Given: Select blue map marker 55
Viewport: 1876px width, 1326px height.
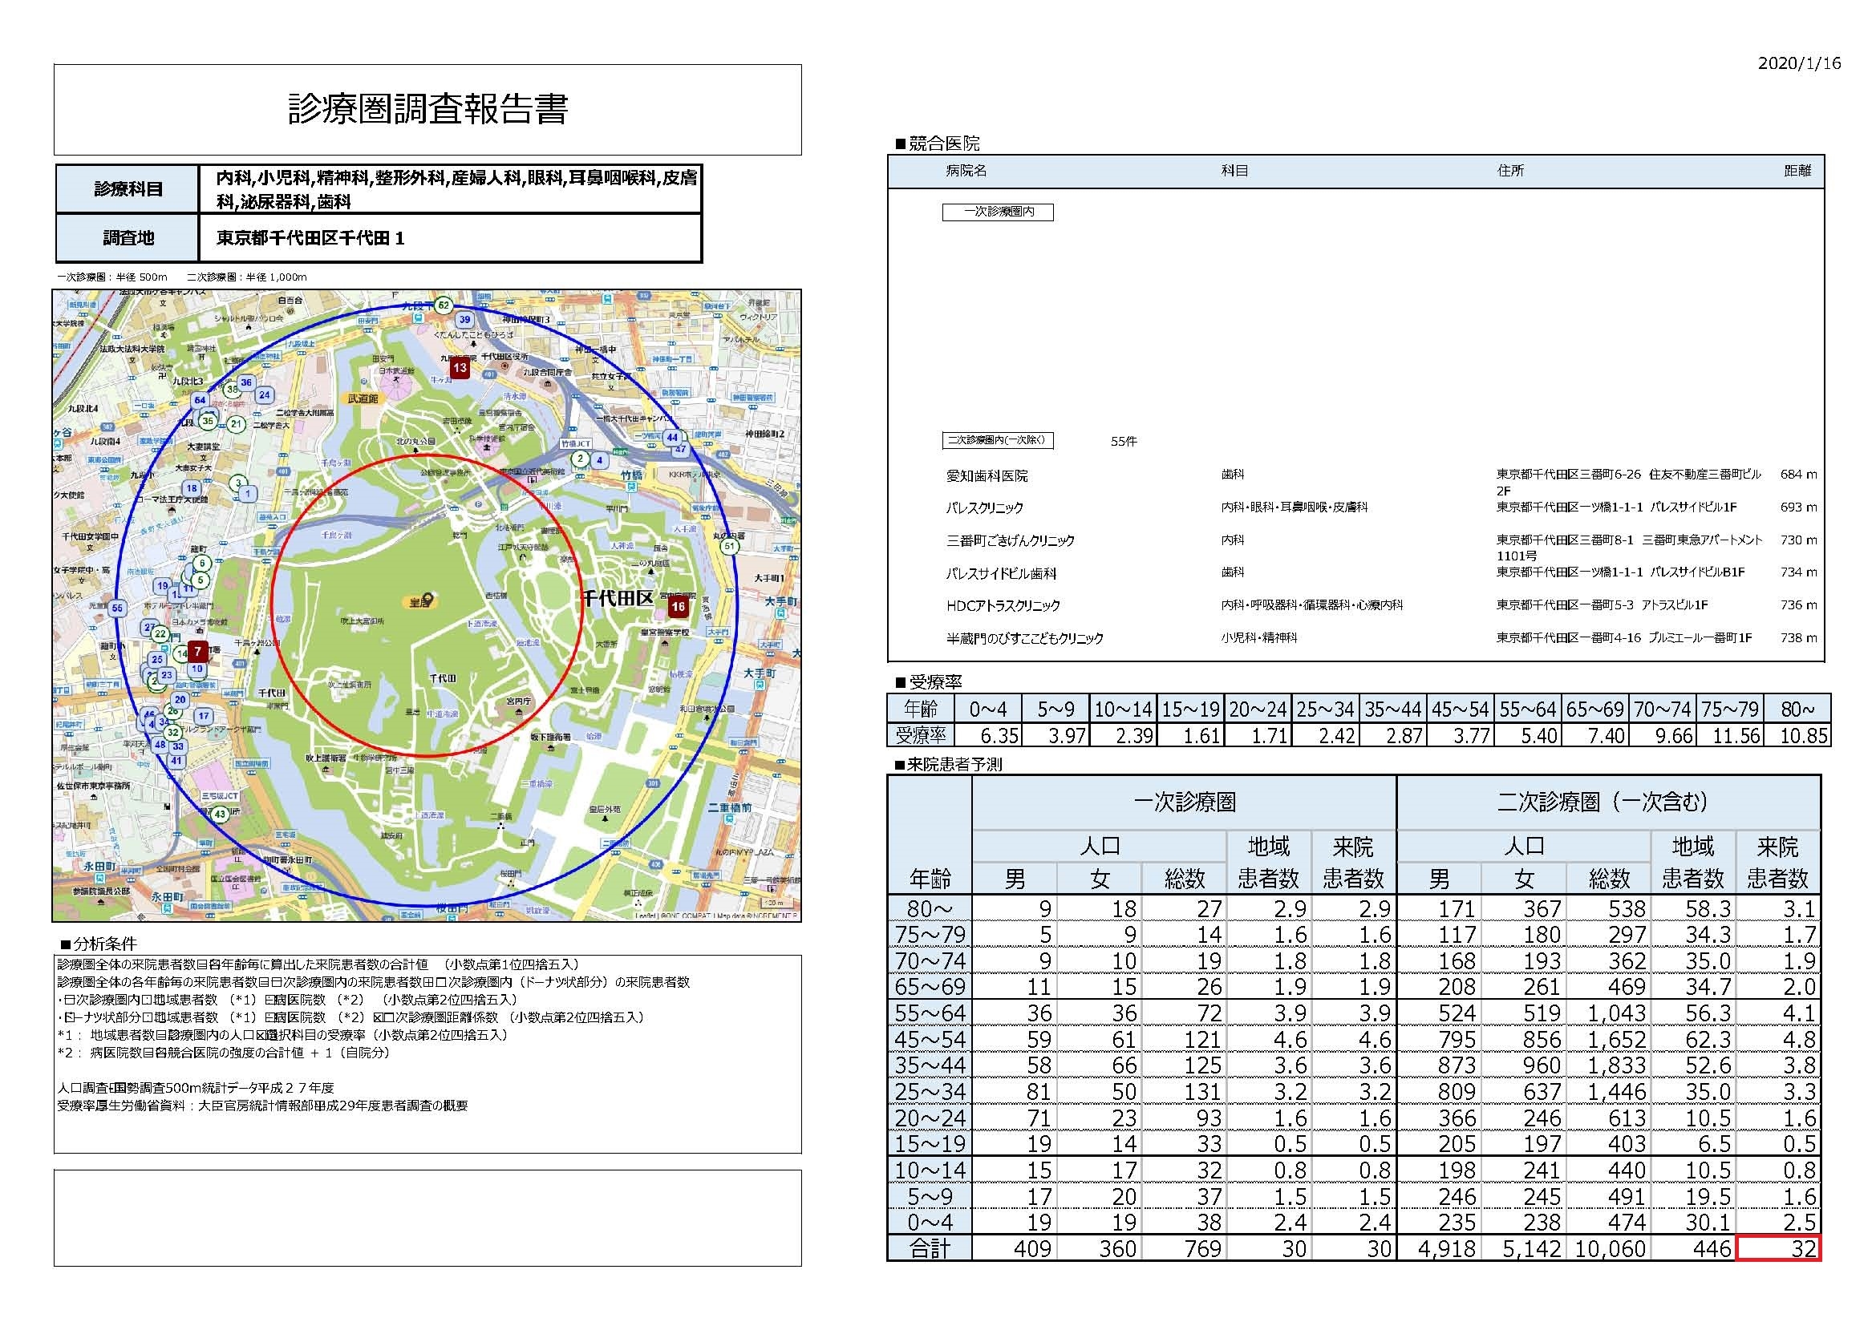Looking at the screenshot, I should pyautogui.click(x=118, y=608).
